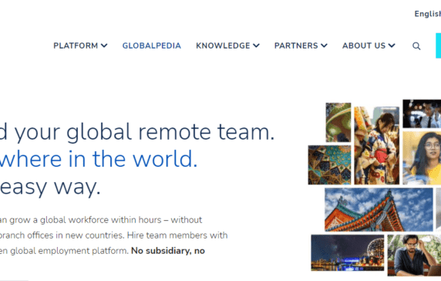441x281 pixels.
Task: Click the businessman in tie photo
Action: click(422, 113)
